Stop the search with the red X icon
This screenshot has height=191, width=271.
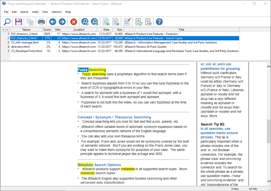coord(73,22)
